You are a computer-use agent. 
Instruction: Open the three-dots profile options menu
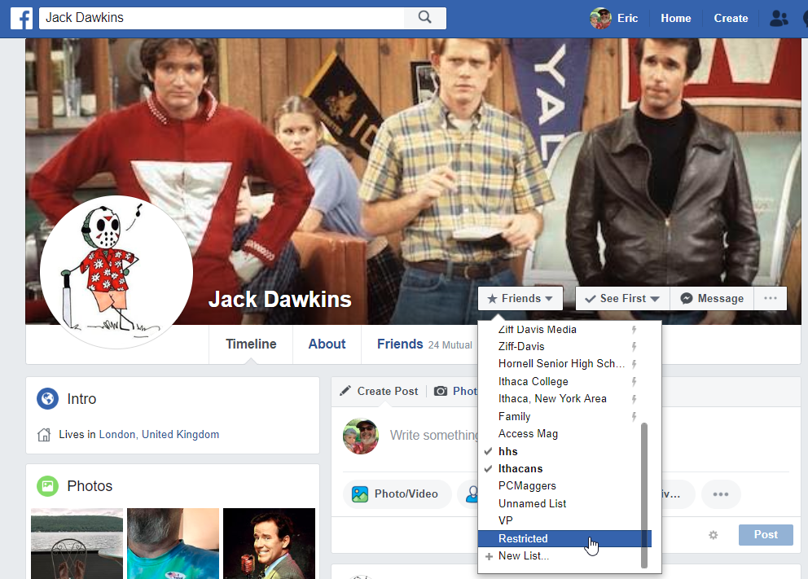[771, 299]
